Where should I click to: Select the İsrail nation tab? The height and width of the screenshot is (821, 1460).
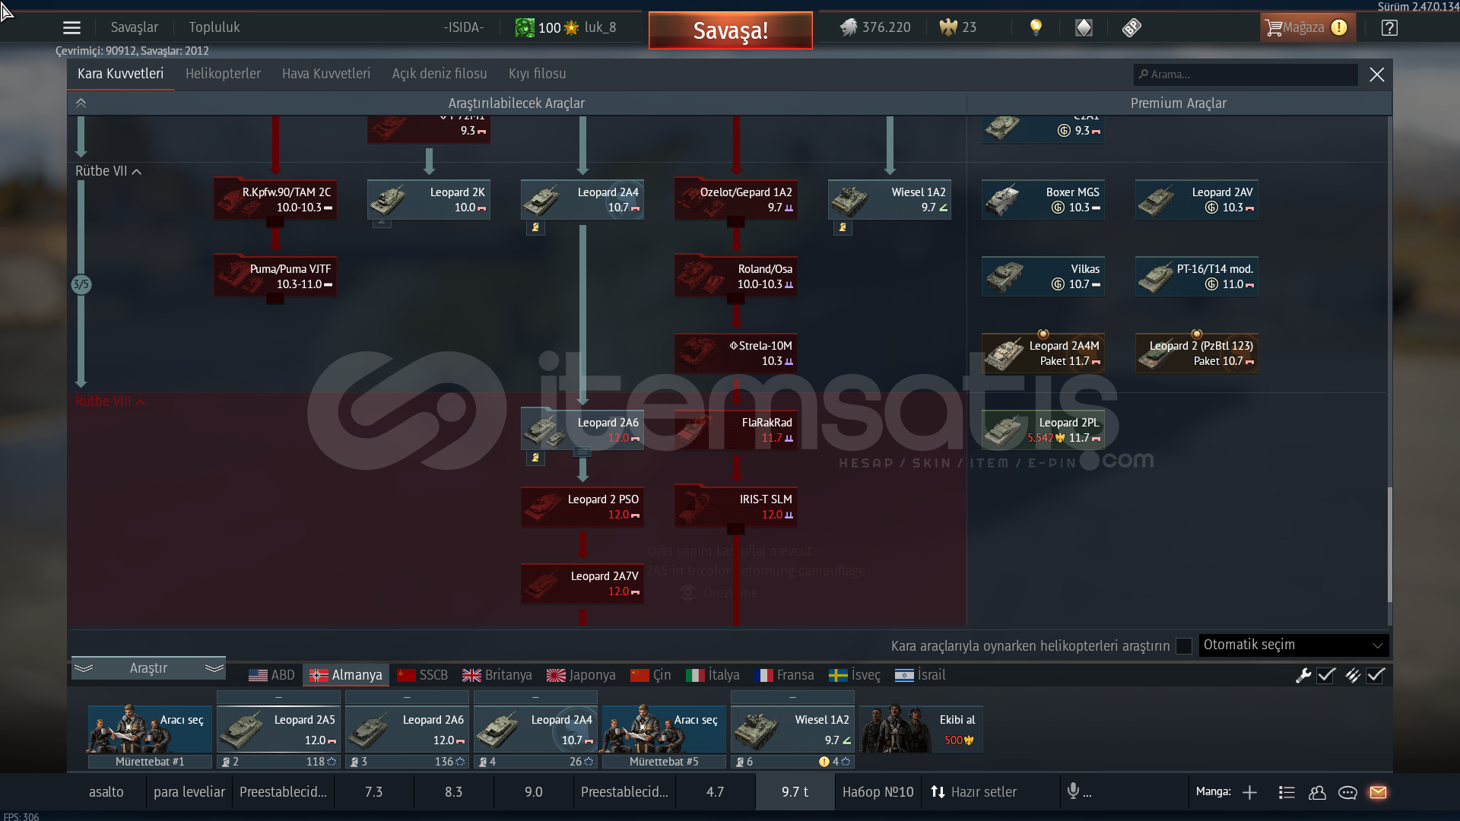click(x=920, y=675)
